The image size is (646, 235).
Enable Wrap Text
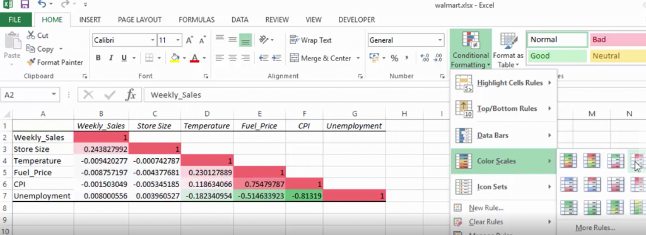coord(310,40)
